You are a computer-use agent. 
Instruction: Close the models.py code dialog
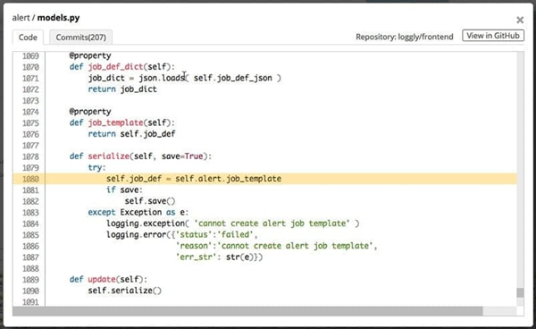pos(520,20)
